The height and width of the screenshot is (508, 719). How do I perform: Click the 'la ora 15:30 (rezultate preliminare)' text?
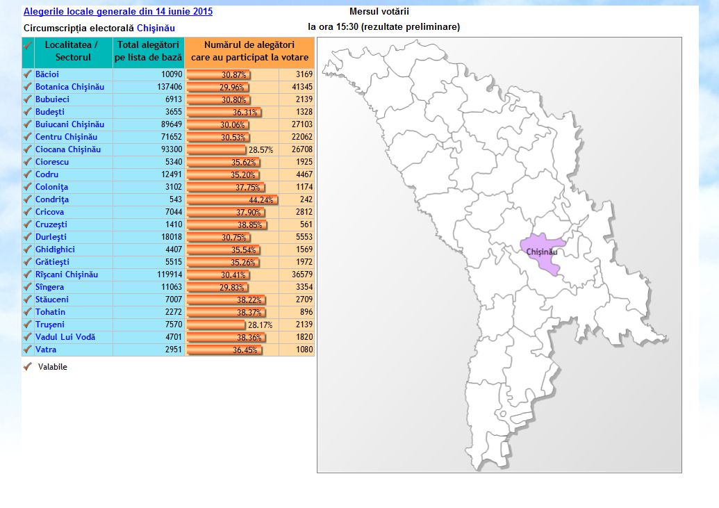[383, 26]
